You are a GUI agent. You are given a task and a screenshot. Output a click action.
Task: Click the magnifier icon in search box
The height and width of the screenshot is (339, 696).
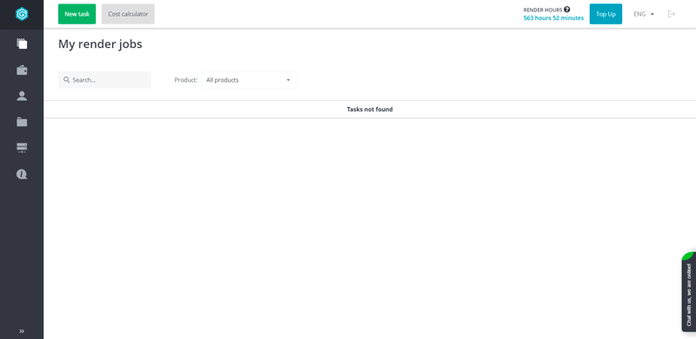(x=67, y=80)
